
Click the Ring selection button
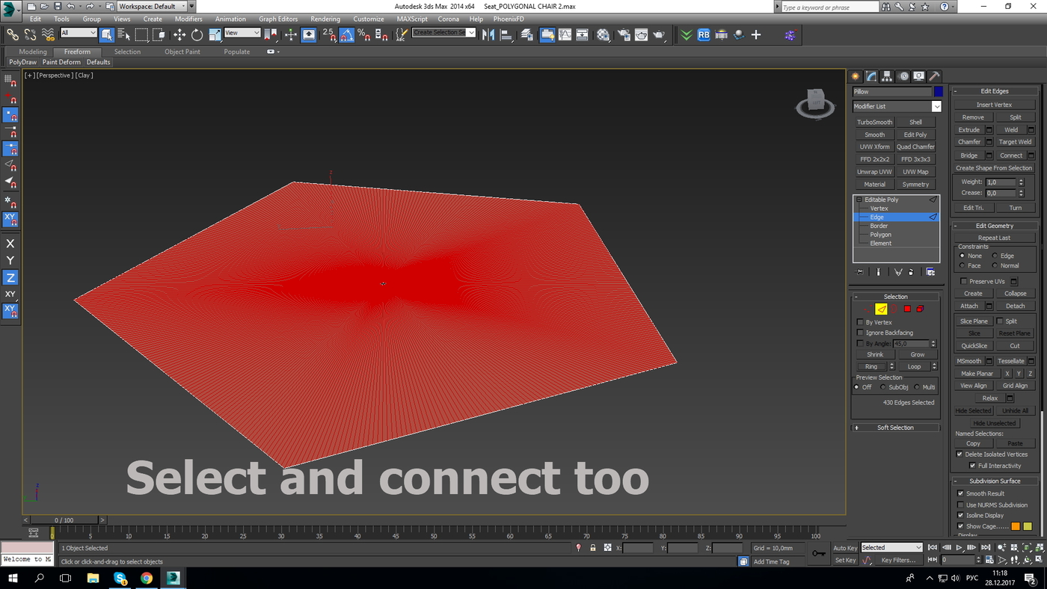click(x=871, y=366)
